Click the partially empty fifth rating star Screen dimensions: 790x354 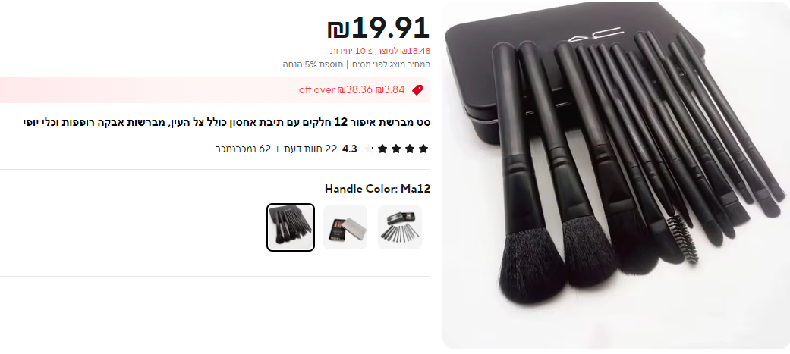tap(369, 149)
